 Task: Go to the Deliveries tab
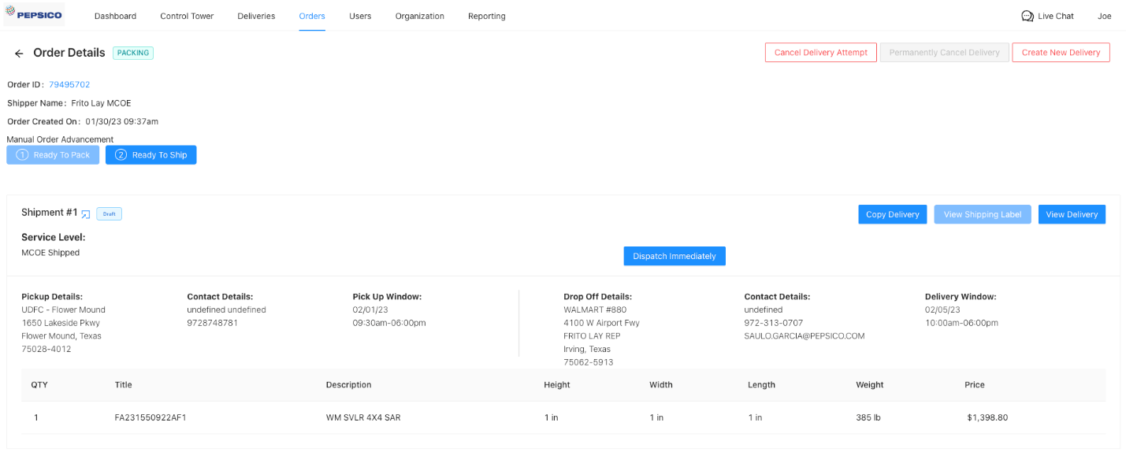coord(256,16)
